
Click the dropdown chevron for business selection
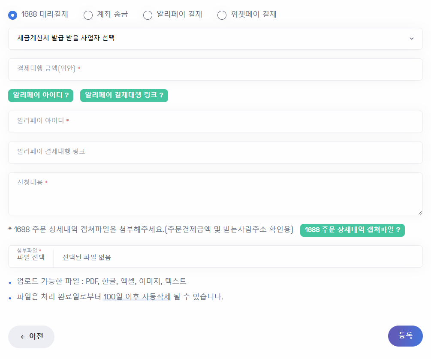tap(411, 39)
